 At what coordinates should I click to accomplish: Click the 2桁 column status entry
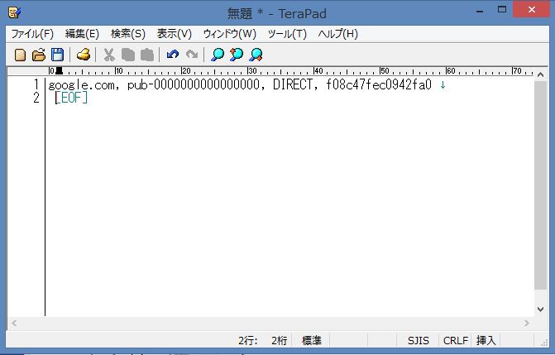(280, 341)
